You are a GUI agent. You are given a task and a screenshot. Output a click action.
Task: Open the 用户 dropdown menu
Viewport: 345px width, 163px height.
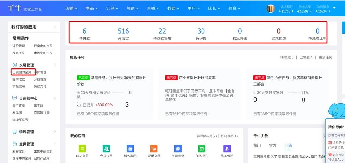194,8
